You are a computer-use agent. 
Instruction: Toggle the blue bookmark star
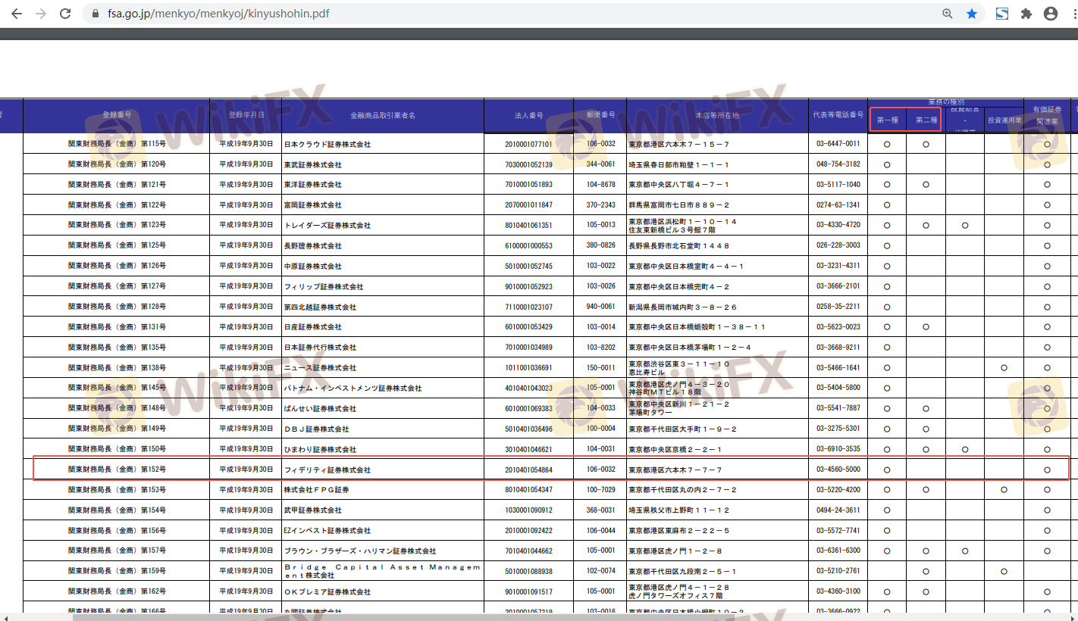[972, 14]
